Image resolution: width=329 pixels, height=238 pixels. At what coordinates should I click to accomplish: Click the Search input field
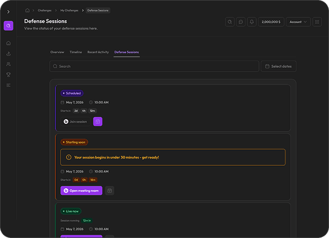[x=154, y=66]
